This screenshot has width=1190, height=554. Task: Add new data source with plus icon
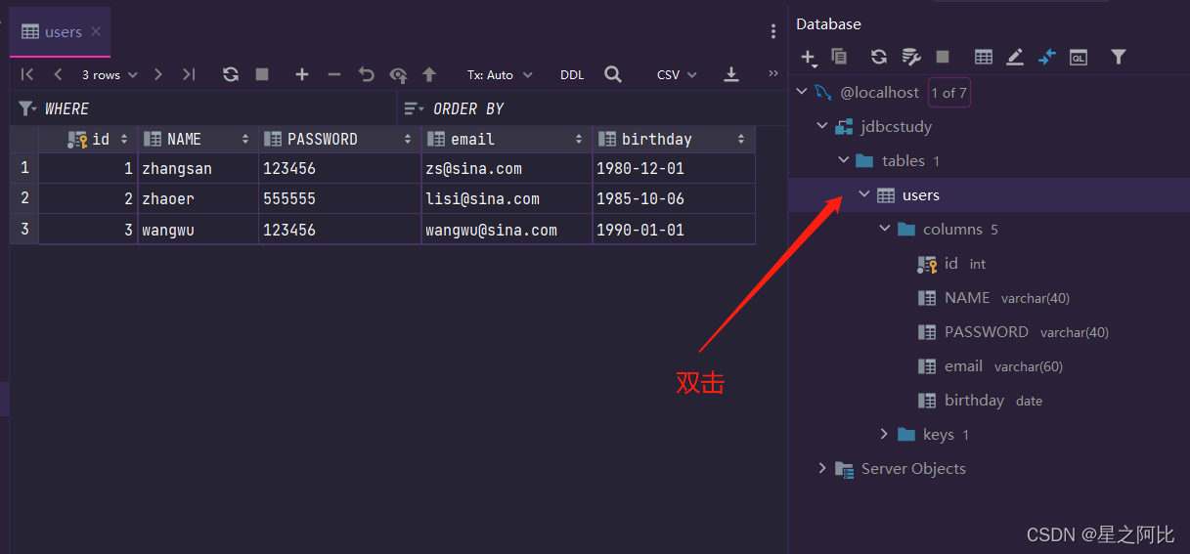coord(809,58)
